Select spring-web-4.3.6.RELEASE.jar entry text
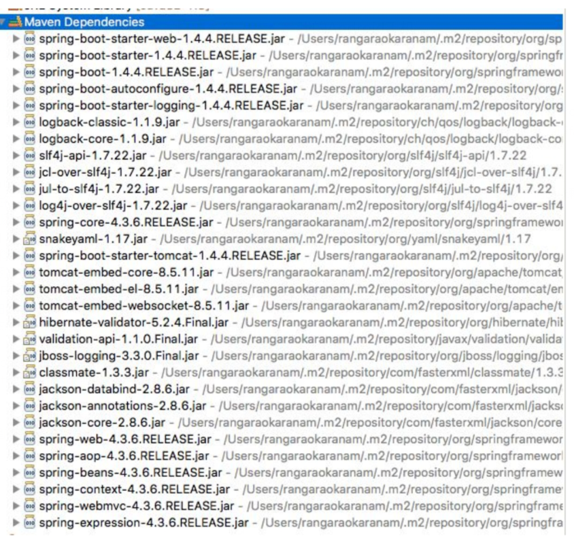This screenshot has height=536, width=574. (x=125, y=439)
